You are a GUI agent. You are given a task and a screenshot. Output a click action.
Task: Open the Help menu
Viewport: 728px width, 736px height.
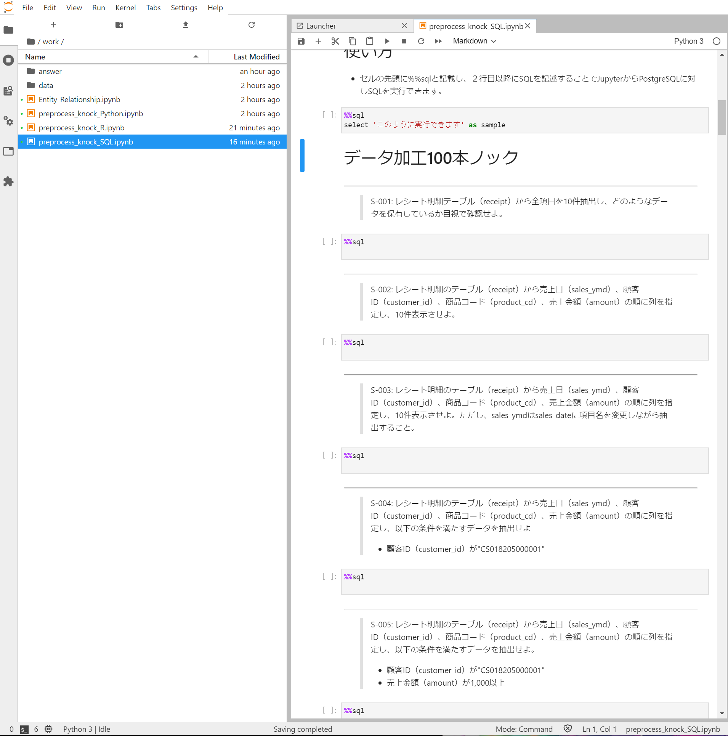tap(215, 8)
